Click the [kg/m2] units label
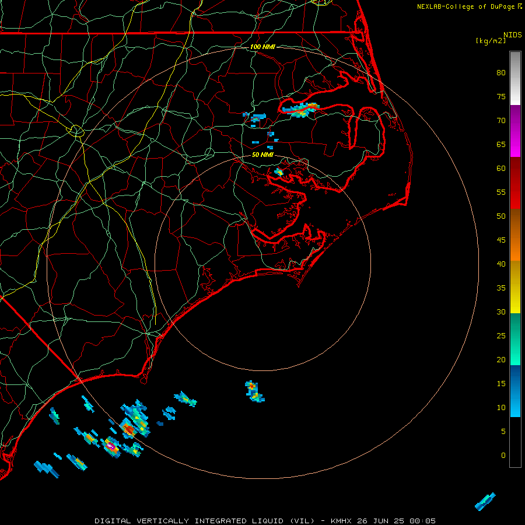The height and width of the screenshot is (525, 525). point(491,41)
